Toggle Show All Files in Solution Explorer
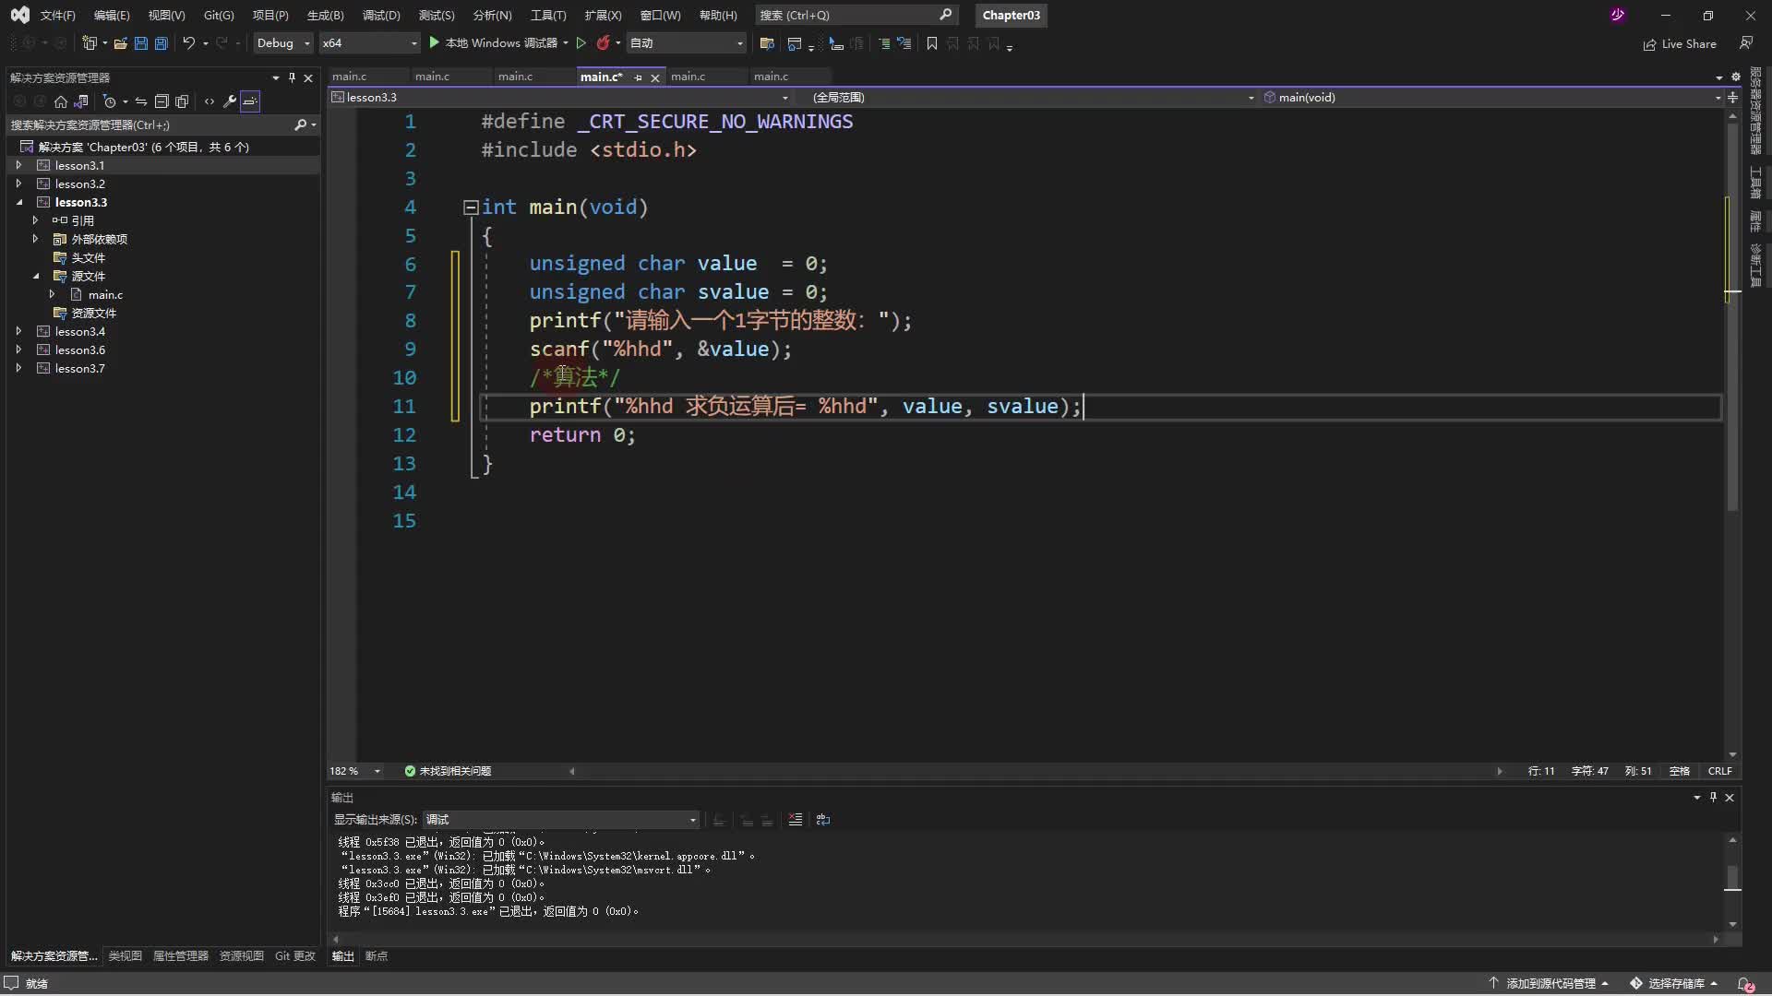 (182, 101)
